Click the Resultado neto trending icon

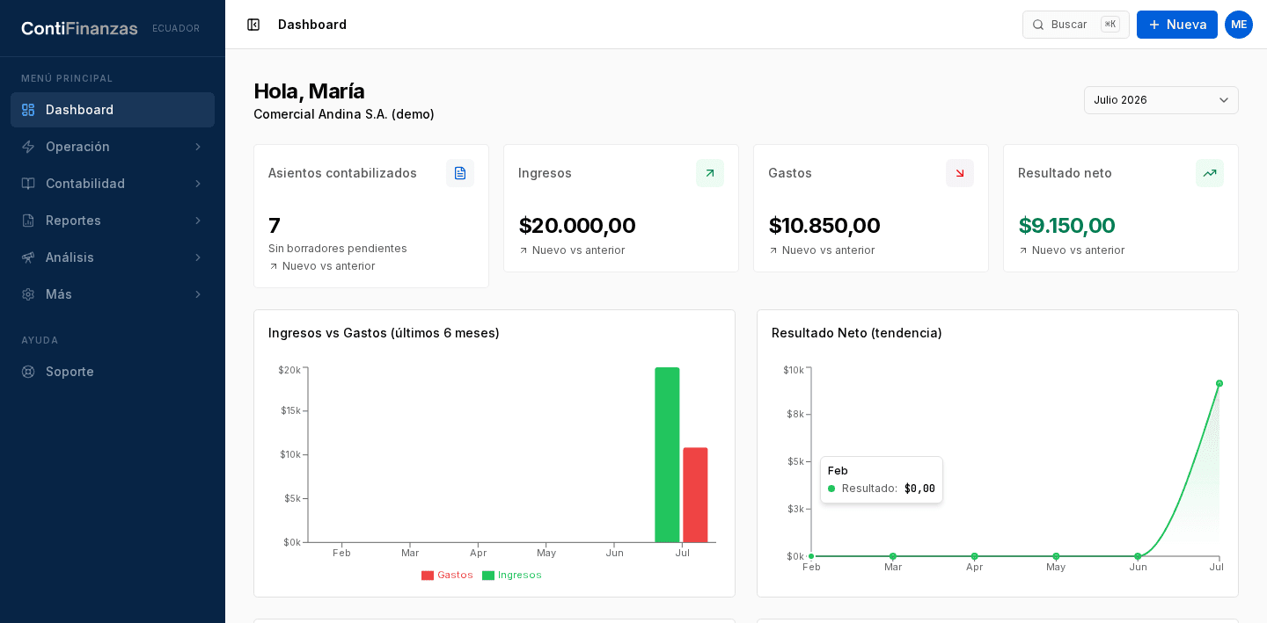1210,173
